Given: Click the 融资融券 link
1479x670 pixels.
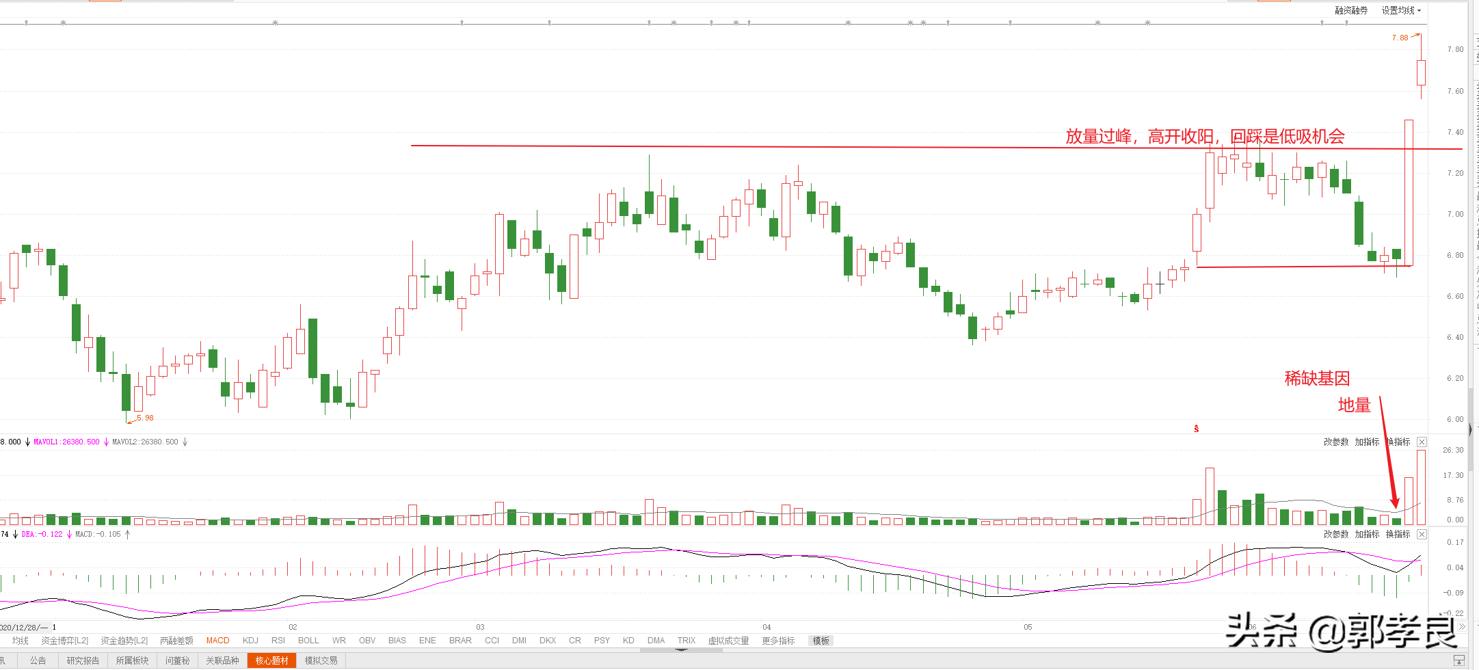Looking at the screenshot, I should (1351, 10).
